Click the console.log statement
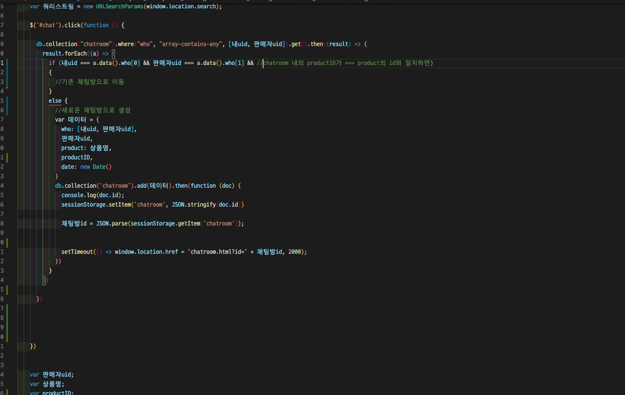Screen dimensions: 625x395 [92, 195]
